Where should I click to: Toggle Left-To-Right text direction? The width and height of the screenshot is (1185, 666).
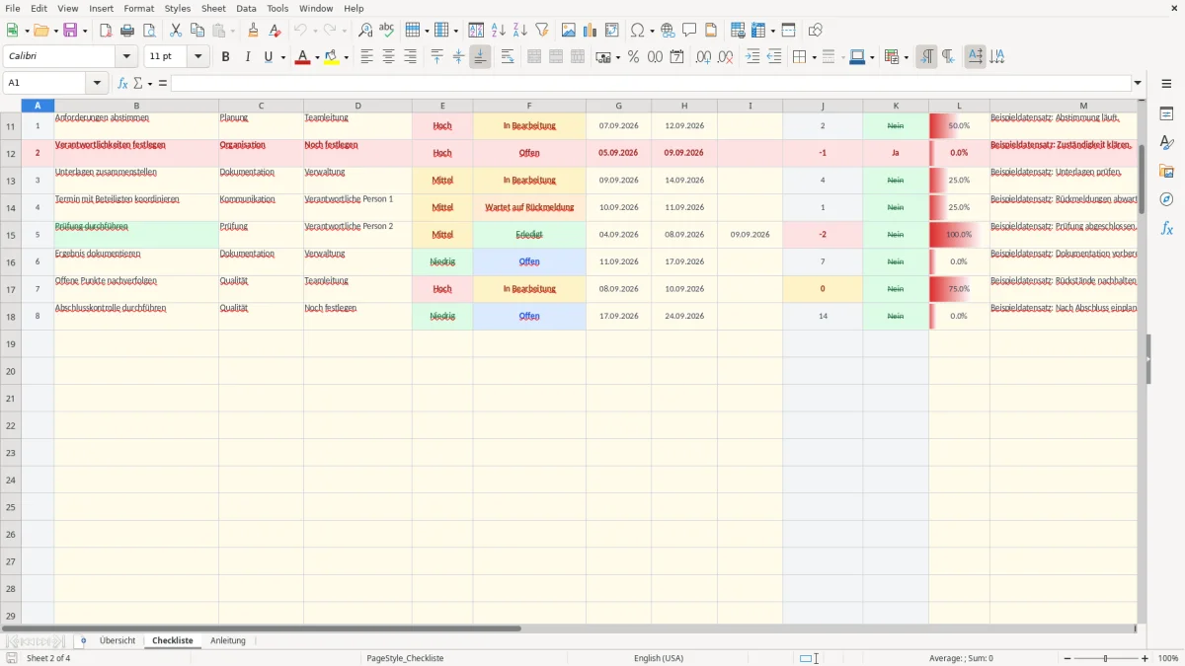click(x=926, y=57)
